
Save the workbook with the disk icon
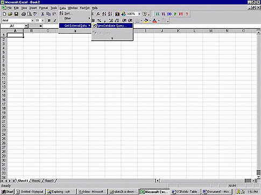16,14
